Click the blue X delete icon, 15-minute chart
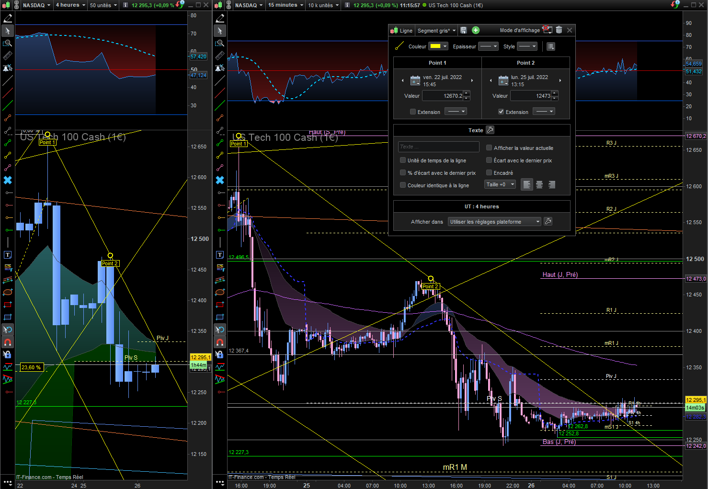Viewport: 708px width, 489px height. click(x=220, y=180)
